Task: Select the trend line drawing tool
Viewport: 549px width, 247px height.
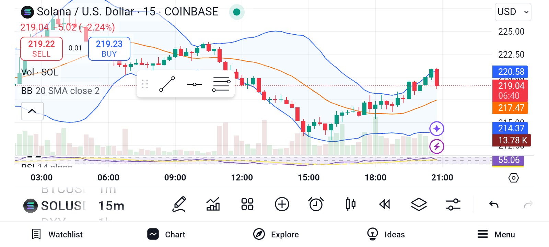Action: point(167,84)
